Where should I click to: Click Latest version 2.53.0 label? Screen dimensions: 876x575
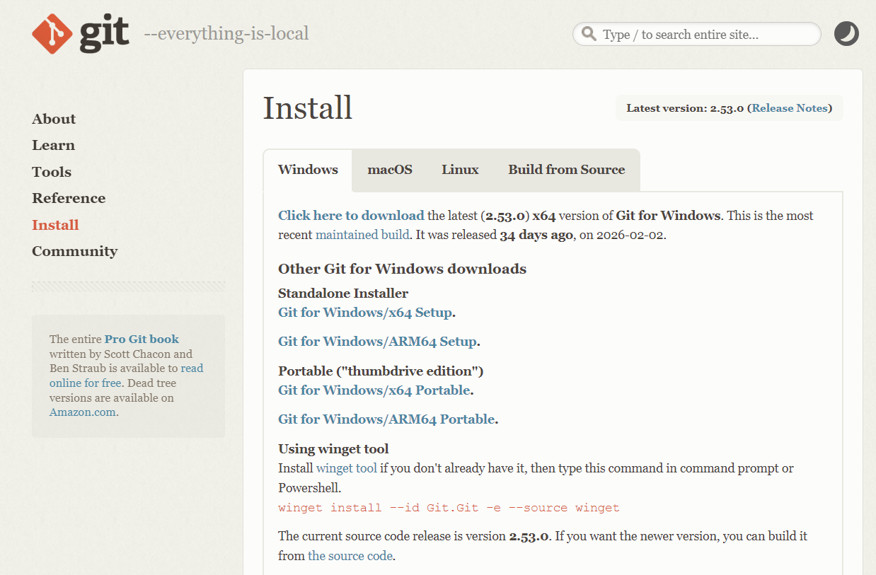[730, 108]
